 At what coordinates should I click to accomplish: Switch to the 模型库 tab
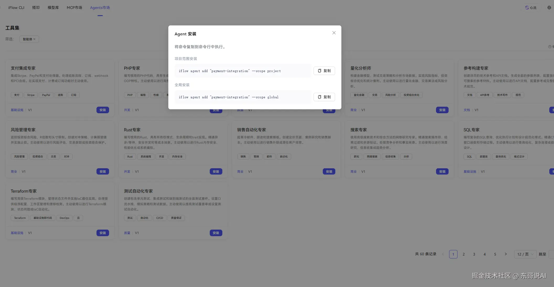(53, 8)
